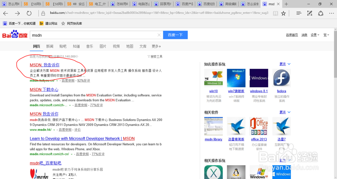Open the win7旗舰版 link

236,91
